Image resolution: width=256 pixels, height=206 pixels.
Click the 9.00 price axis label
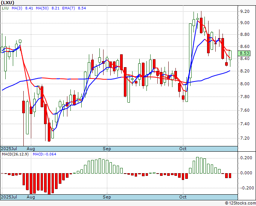pos(245,23)
